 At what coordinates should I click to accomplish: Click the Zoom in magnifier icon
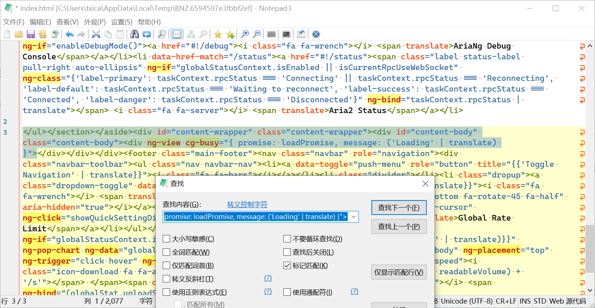pyautogui.click(x=245, y=34)
